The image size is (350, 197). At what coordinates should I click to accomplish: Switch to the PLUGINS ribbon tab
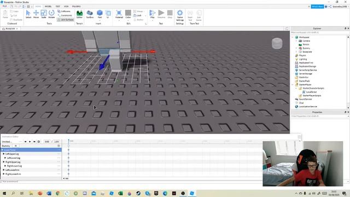(77, 7)
